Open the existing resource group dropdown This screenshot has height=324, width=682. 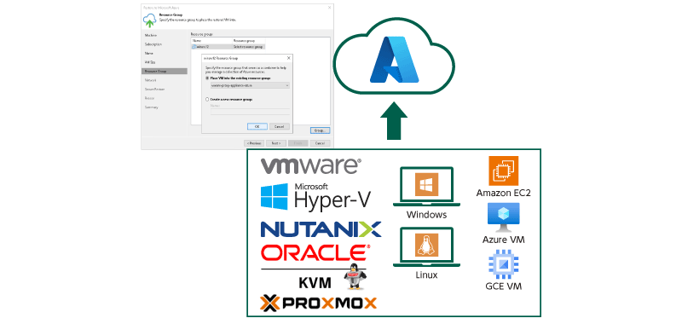pyautogui.click(x=249, y=85)
